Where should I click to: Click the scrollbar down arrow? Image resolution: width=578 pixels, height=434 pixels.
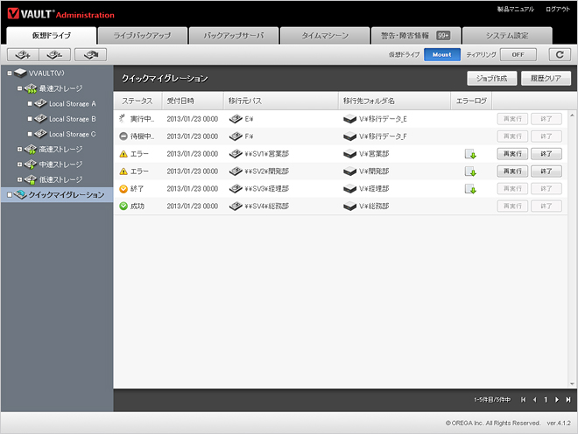pyautogui.click(x=572, y=384)
